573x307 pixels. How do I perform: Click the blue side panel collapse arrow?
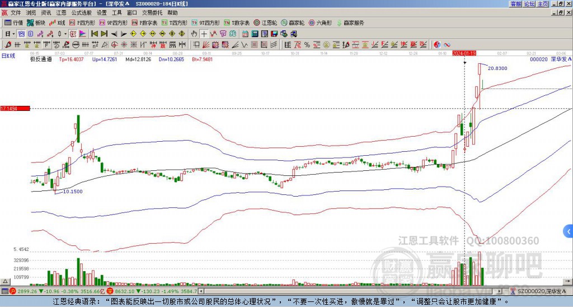[569, 231]
